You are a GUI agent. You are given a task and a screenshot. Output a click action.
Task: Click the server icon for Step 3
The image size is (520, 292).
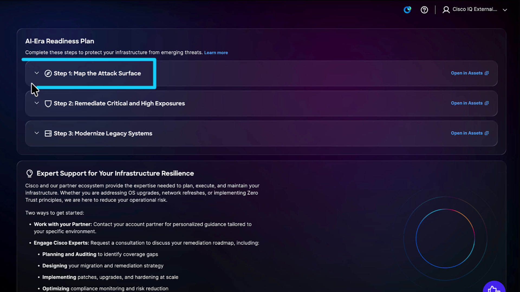coord(48,134)
